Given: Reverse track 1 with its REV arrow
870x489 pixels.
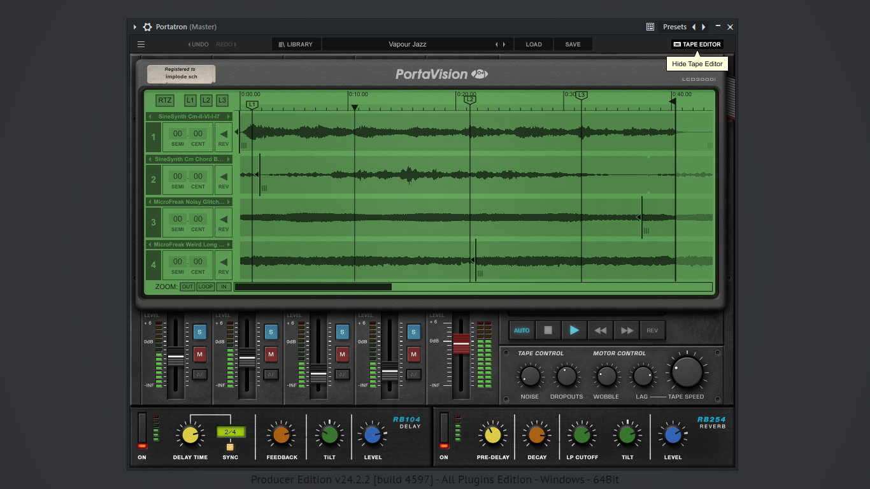Looking at the screenshot, I should click(x=224, y=137).
